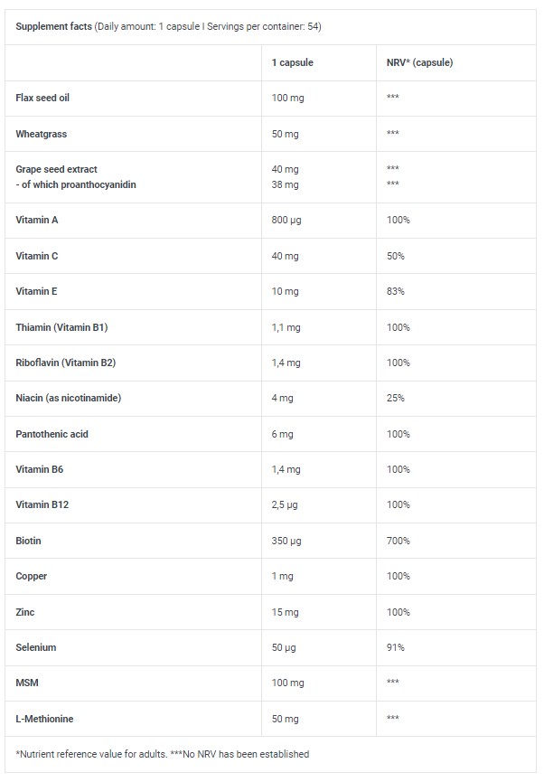Click the '1 capsule' column header
This screenshot has width=544, height=782.
(293, 62)
